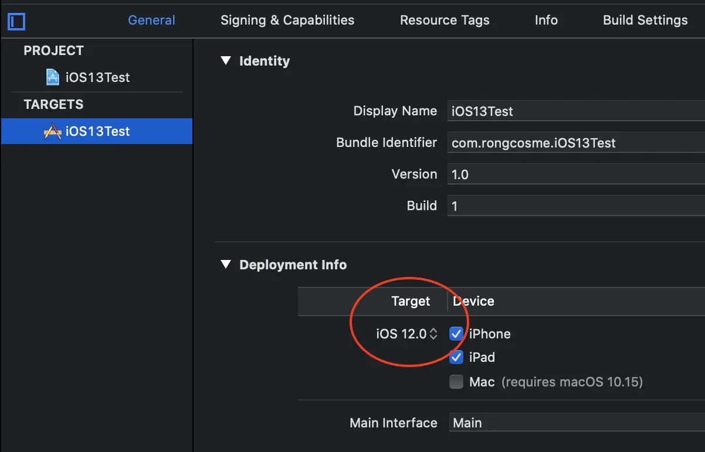Open the Signing & Capabilities tab

point(287,20)
